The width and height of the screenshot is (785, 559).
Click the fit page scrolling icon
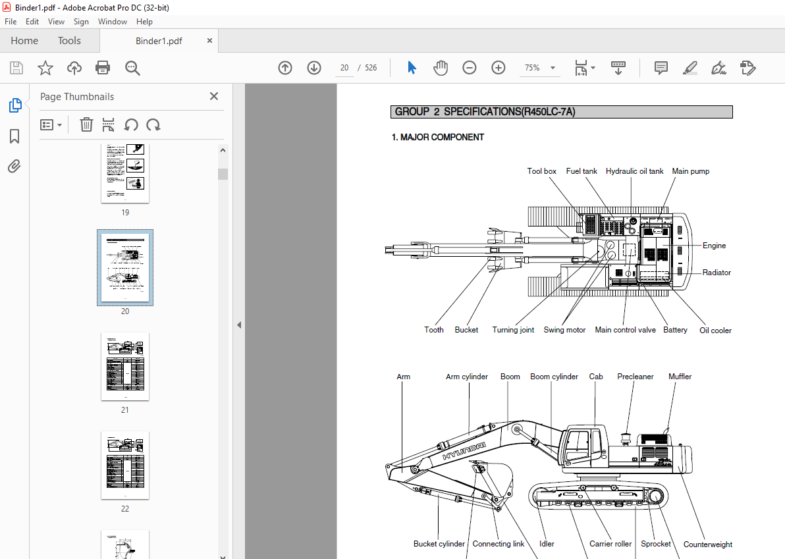581,68
